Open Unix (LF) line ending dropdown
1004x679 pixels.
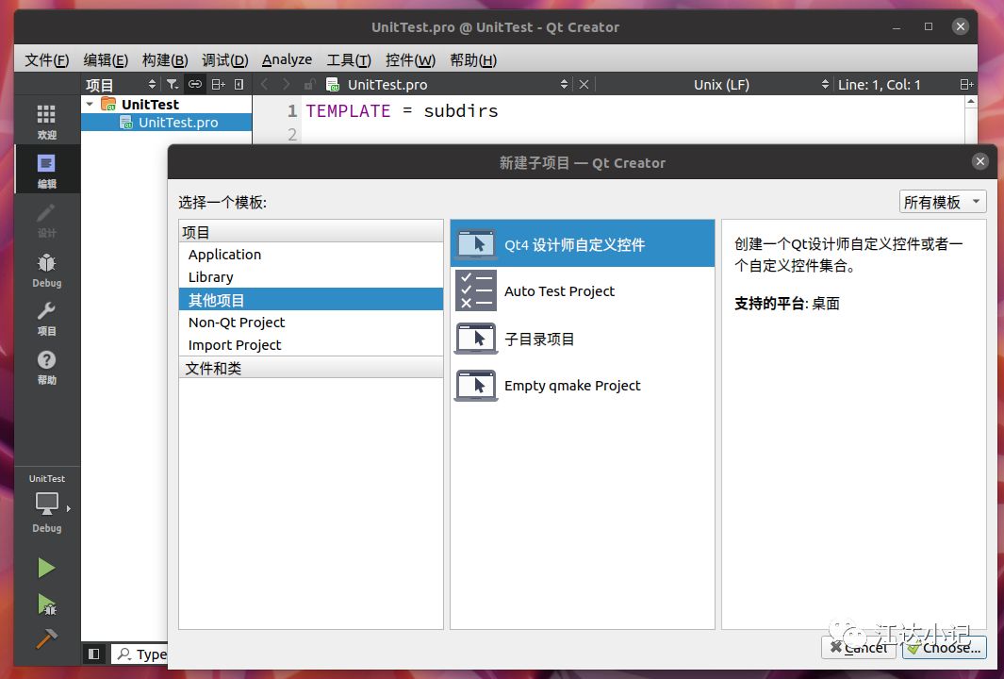(760, 84)
